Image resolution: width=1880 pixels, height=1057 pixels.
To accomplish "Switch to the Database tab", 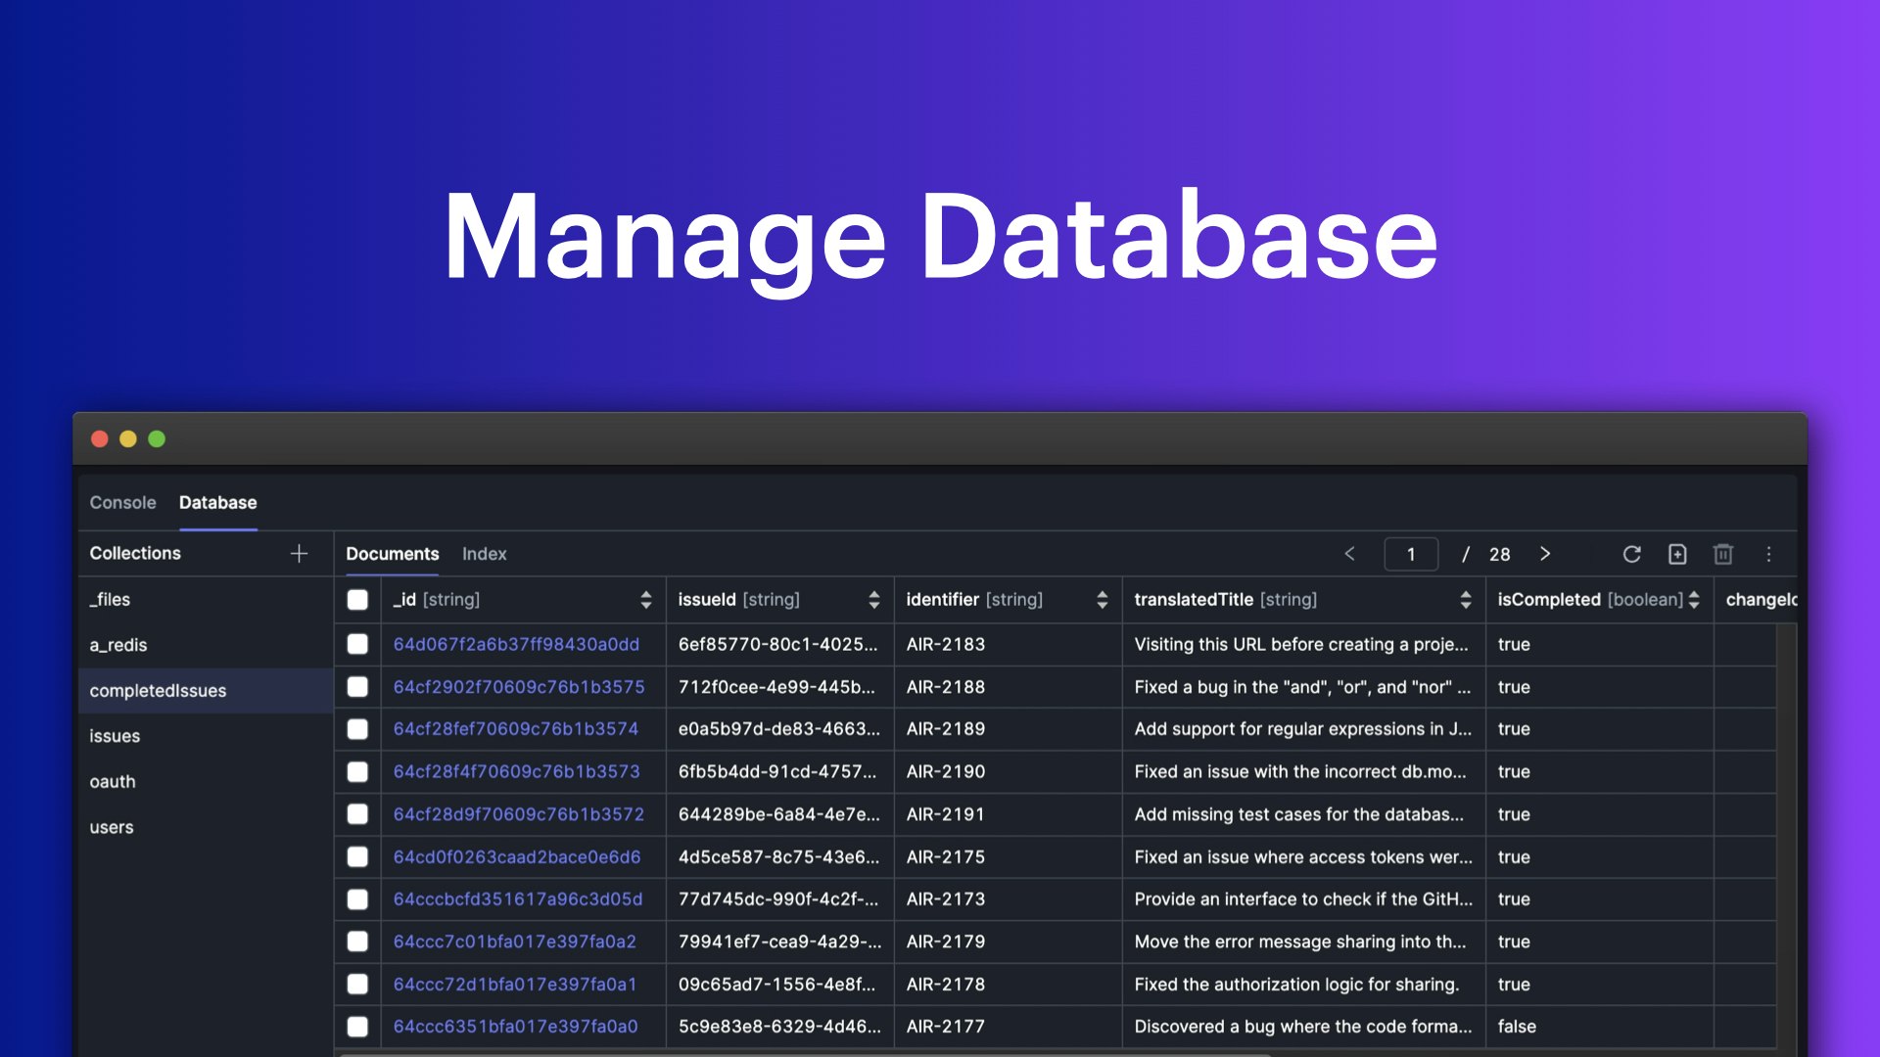I will [217, 502].
